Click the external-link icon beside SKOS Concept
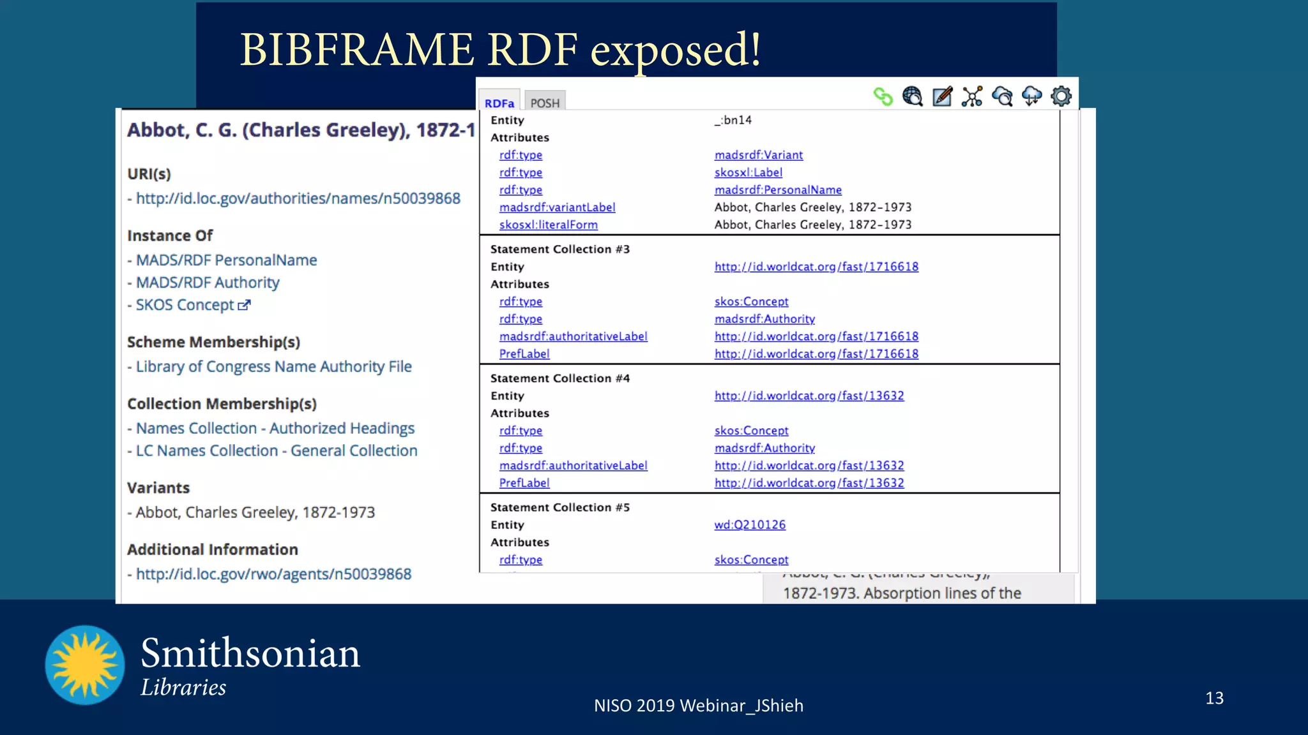1308x735 pixels. click(x=244, y=305)
